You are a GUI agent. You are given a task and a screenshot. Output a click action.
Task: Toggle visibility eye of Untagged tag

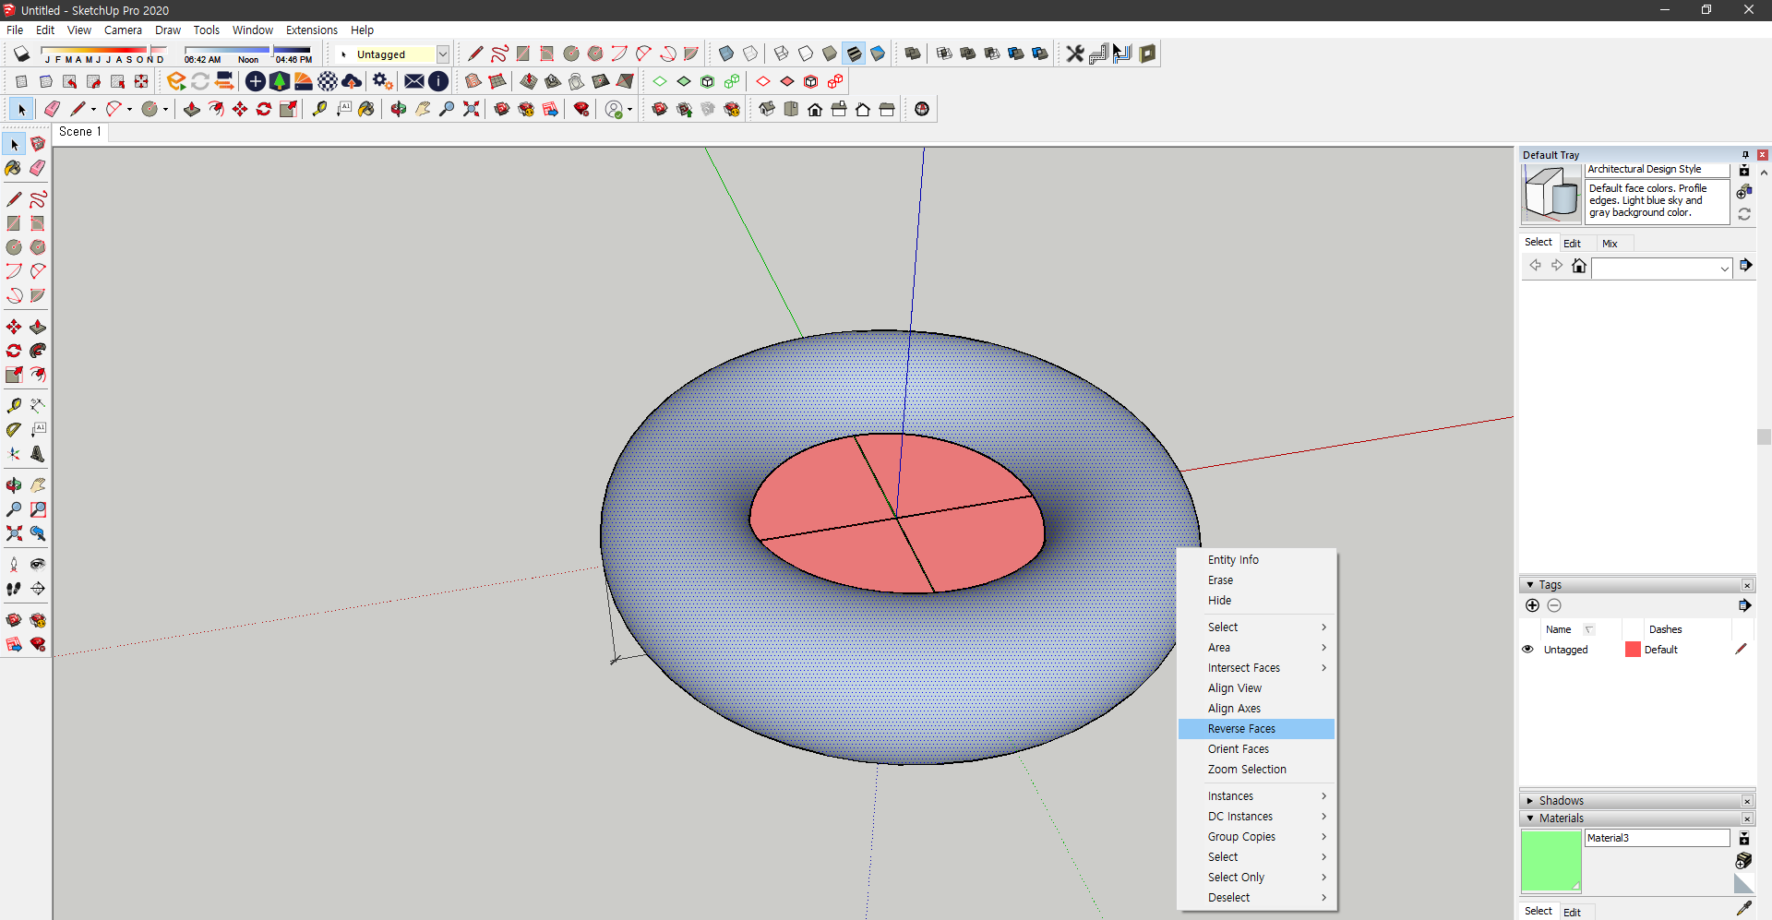[1527, 650]
